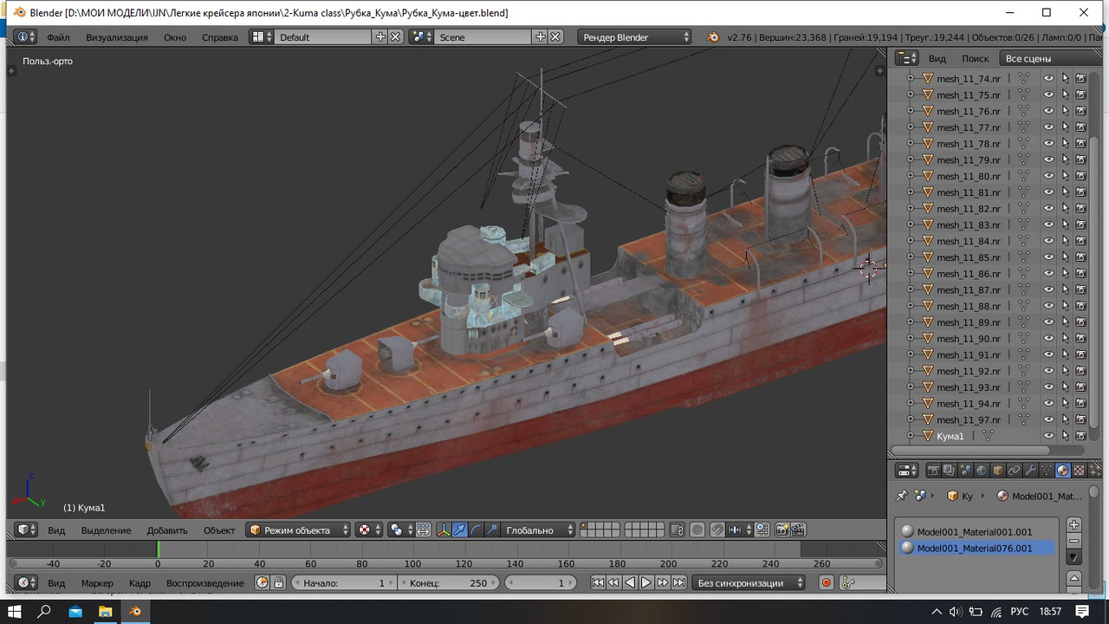Click play reverse animation button
Viewport: 1109px width, 624px height.
coord(630,583)
